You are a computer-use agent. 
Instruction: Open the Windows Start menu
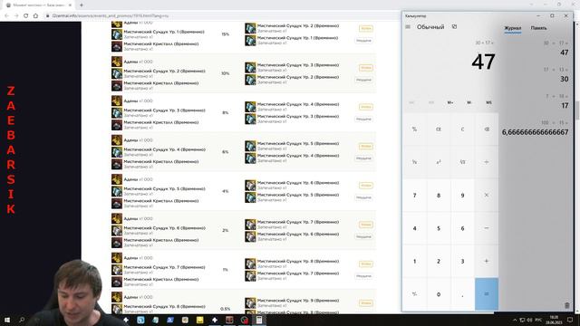pos(6,320)
